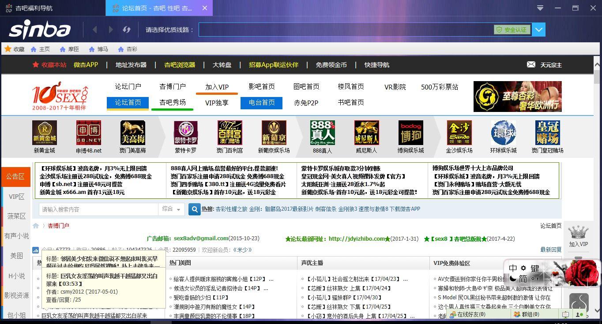Click the page vertical scrollbar
602x324 pixels.
click(x=597, y=176)
